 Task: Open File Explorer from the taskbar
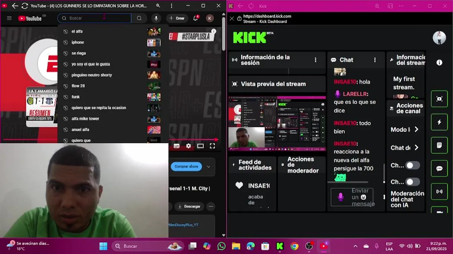coord(236,246)
